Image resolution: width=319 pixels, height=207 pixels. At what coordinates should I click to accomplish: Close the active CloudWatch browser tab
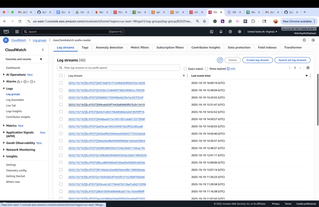pos(221,12)
